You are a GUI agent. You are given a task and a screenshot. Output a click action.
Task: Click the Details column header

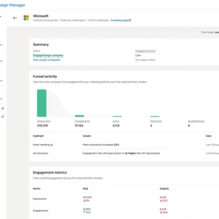click(87, 136)
